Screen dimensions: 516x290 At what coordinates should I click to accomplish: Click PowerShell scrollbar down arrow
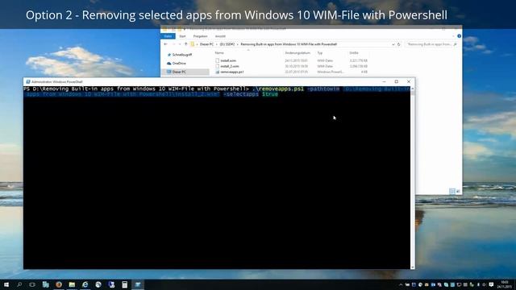point(413,267)
